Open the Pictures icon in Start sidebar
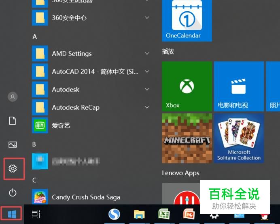The image size is (280, 224). (13, 144)
